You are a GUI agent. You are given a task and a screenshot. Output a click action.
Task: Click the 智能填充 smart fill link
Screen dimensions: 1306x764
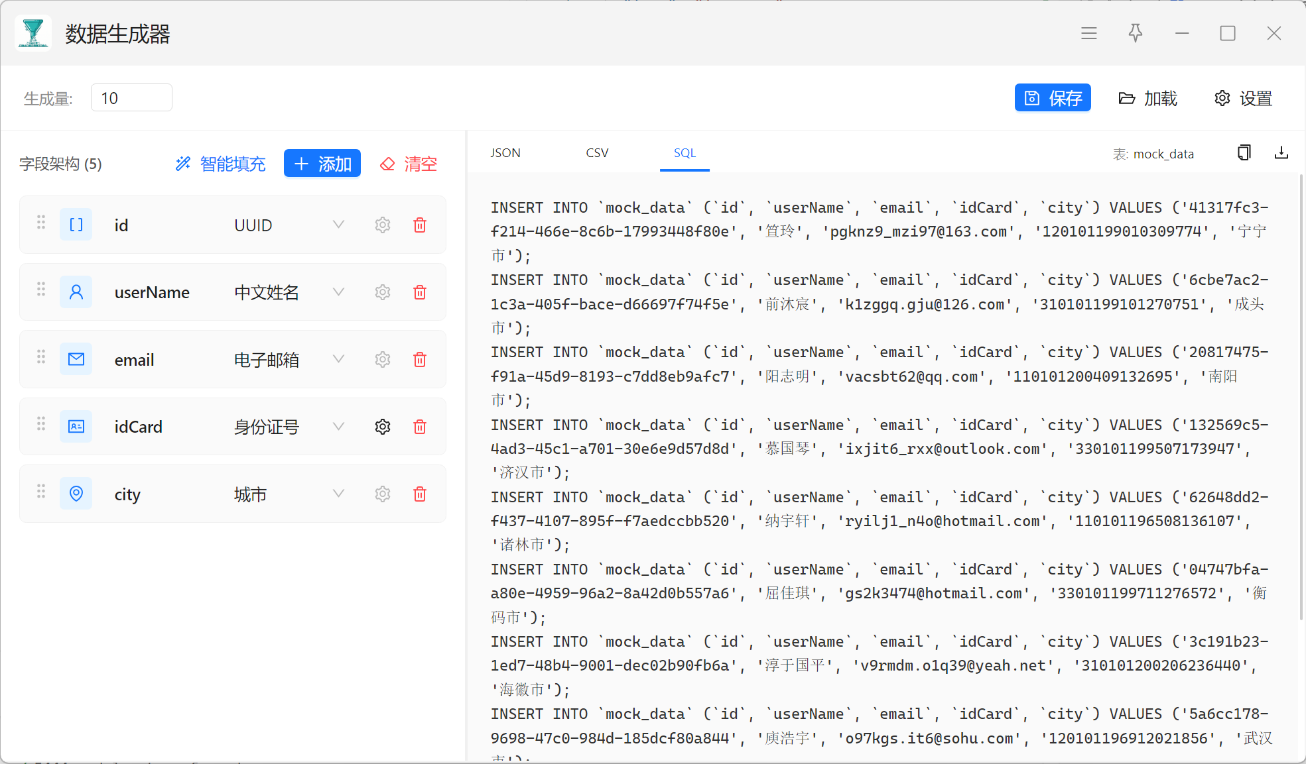pos(220,164)
